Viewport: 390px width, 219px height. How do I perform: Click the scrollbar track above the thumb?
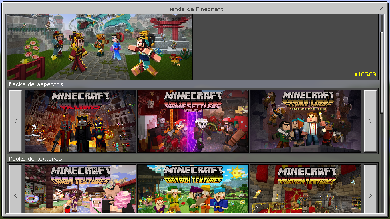(382, 23)
